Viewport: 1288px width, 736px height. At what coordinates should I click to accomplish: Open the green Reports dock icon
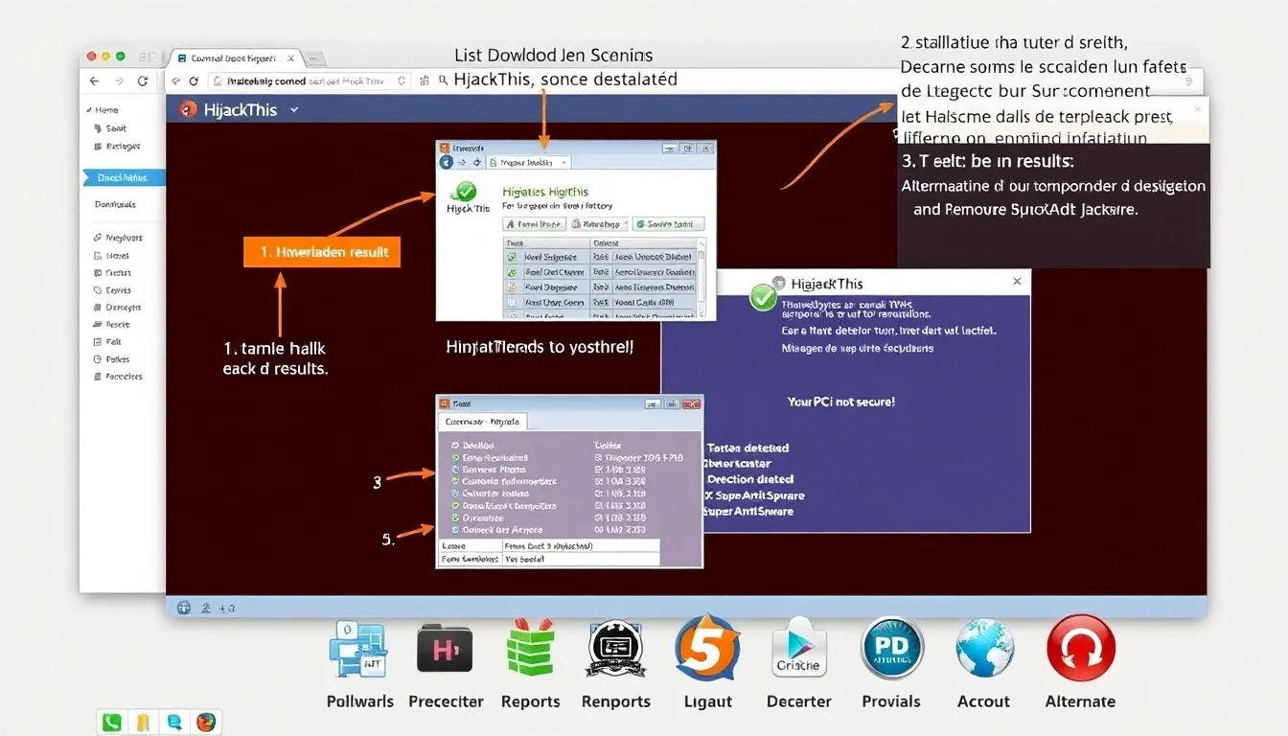coord(530,647)
